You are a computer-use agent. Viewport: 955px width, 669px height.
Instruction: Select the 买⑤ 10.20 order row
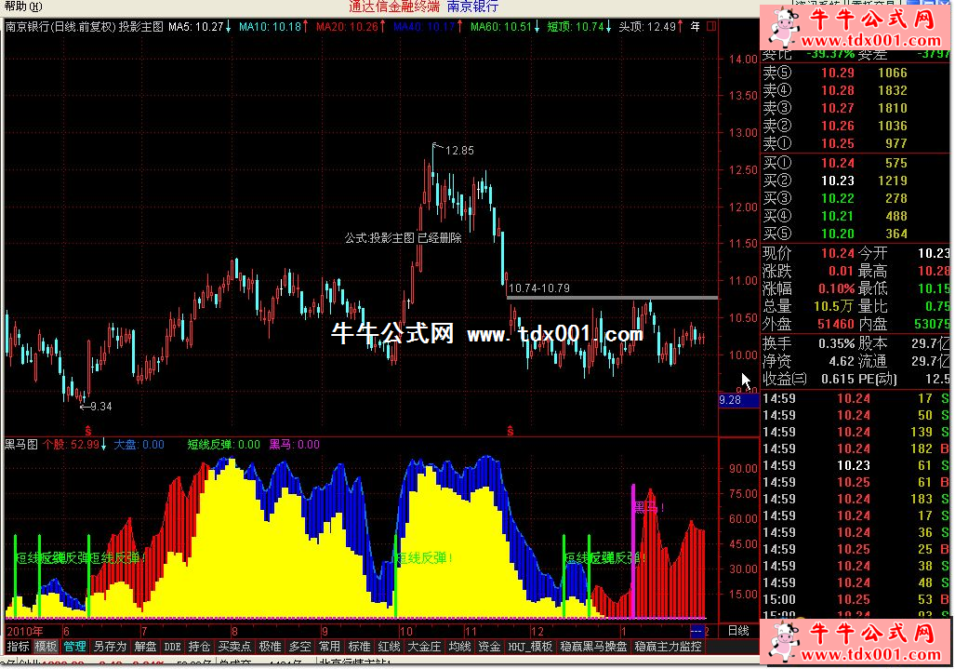coord(856,234)
